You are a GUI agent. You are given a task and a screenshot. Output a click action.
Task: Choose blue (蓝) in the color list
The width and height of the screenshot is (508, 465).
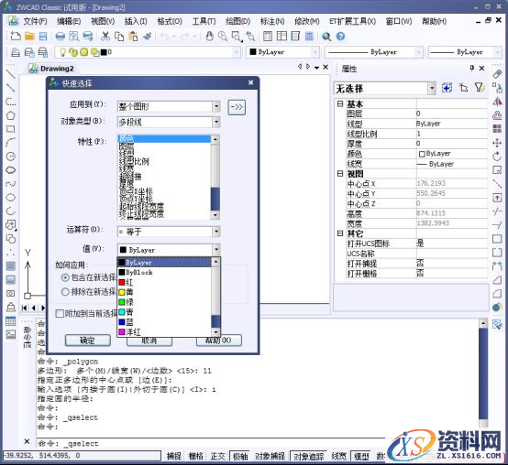pyautogui.click(x=164, y=322)
